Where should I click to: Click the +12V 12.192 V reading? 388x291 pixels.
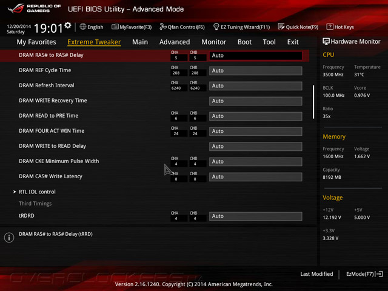332,218
